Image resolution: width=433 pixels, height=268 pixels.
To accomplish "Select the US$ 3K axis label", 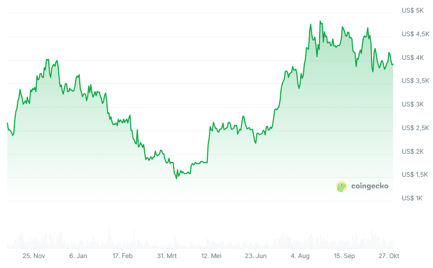I will (x=413, y=104).
